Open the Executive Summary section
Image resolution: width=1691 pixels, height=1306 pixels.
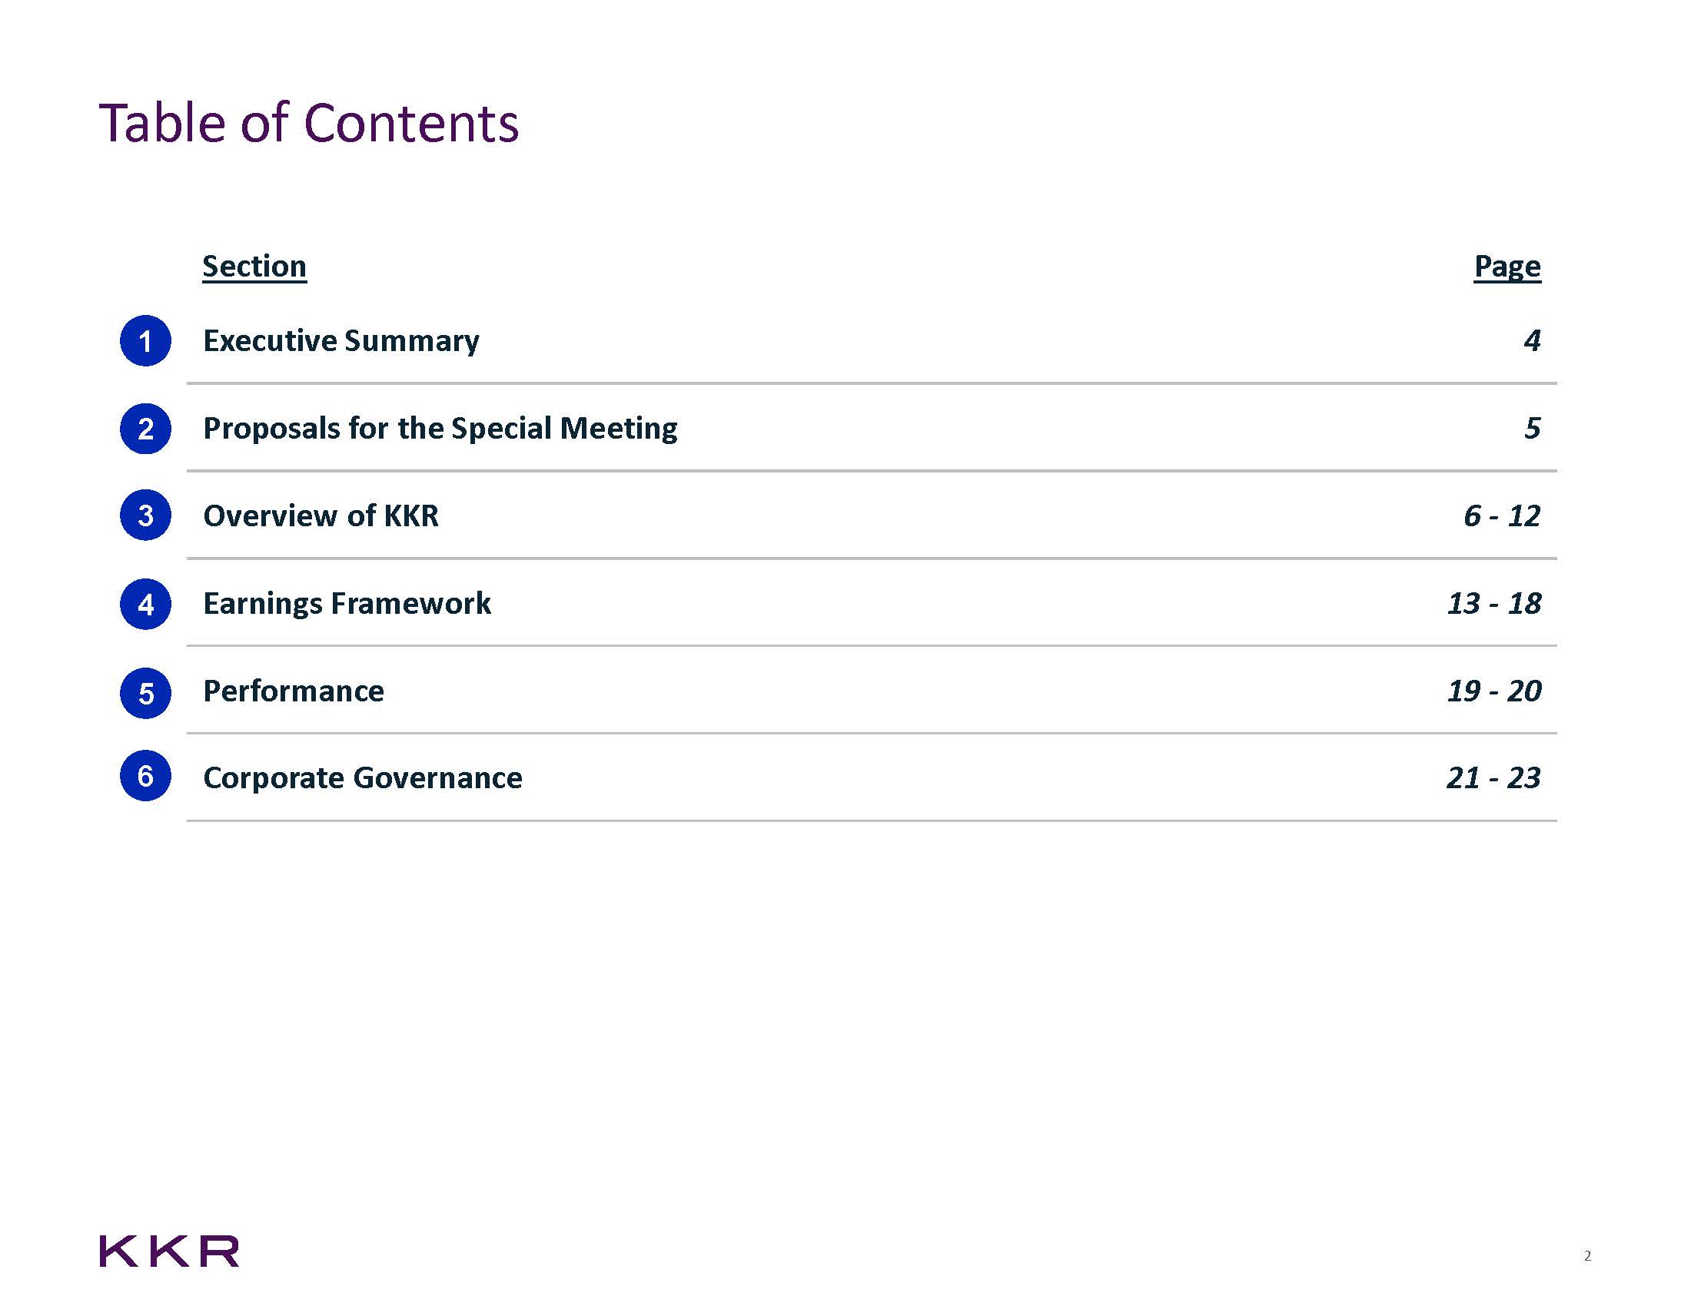coord(341,341)
